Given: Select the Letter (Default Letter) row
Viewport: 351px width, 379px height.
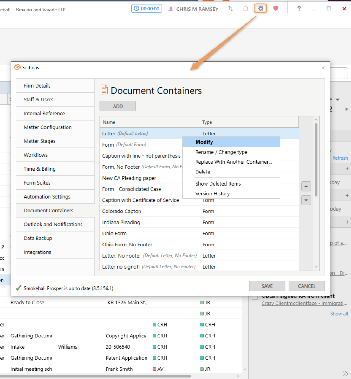Looking at the screenshot, I should click(x=199, y=134).
